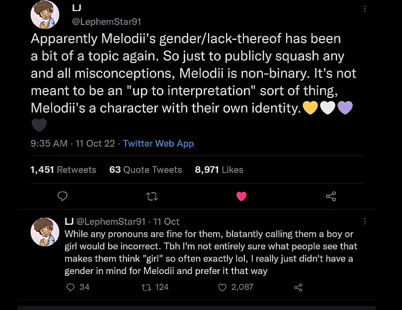
Task: Open the share menu on the main tweet
Action: point(331,196)
